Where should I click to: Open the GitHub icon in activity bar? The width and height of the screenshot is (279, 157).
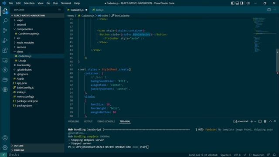coord(5,89)
